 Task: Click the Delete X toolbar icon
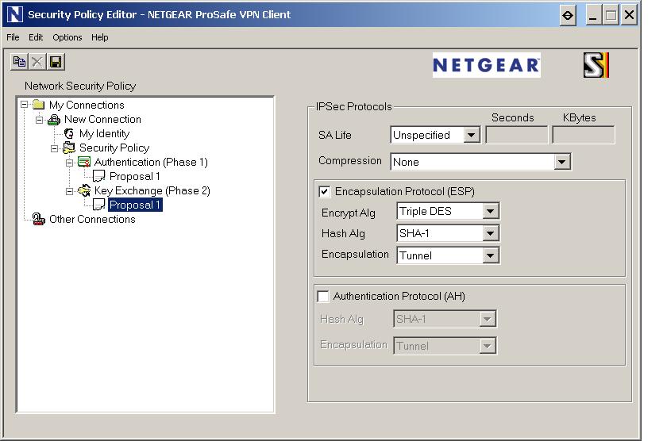click(37, 62)
